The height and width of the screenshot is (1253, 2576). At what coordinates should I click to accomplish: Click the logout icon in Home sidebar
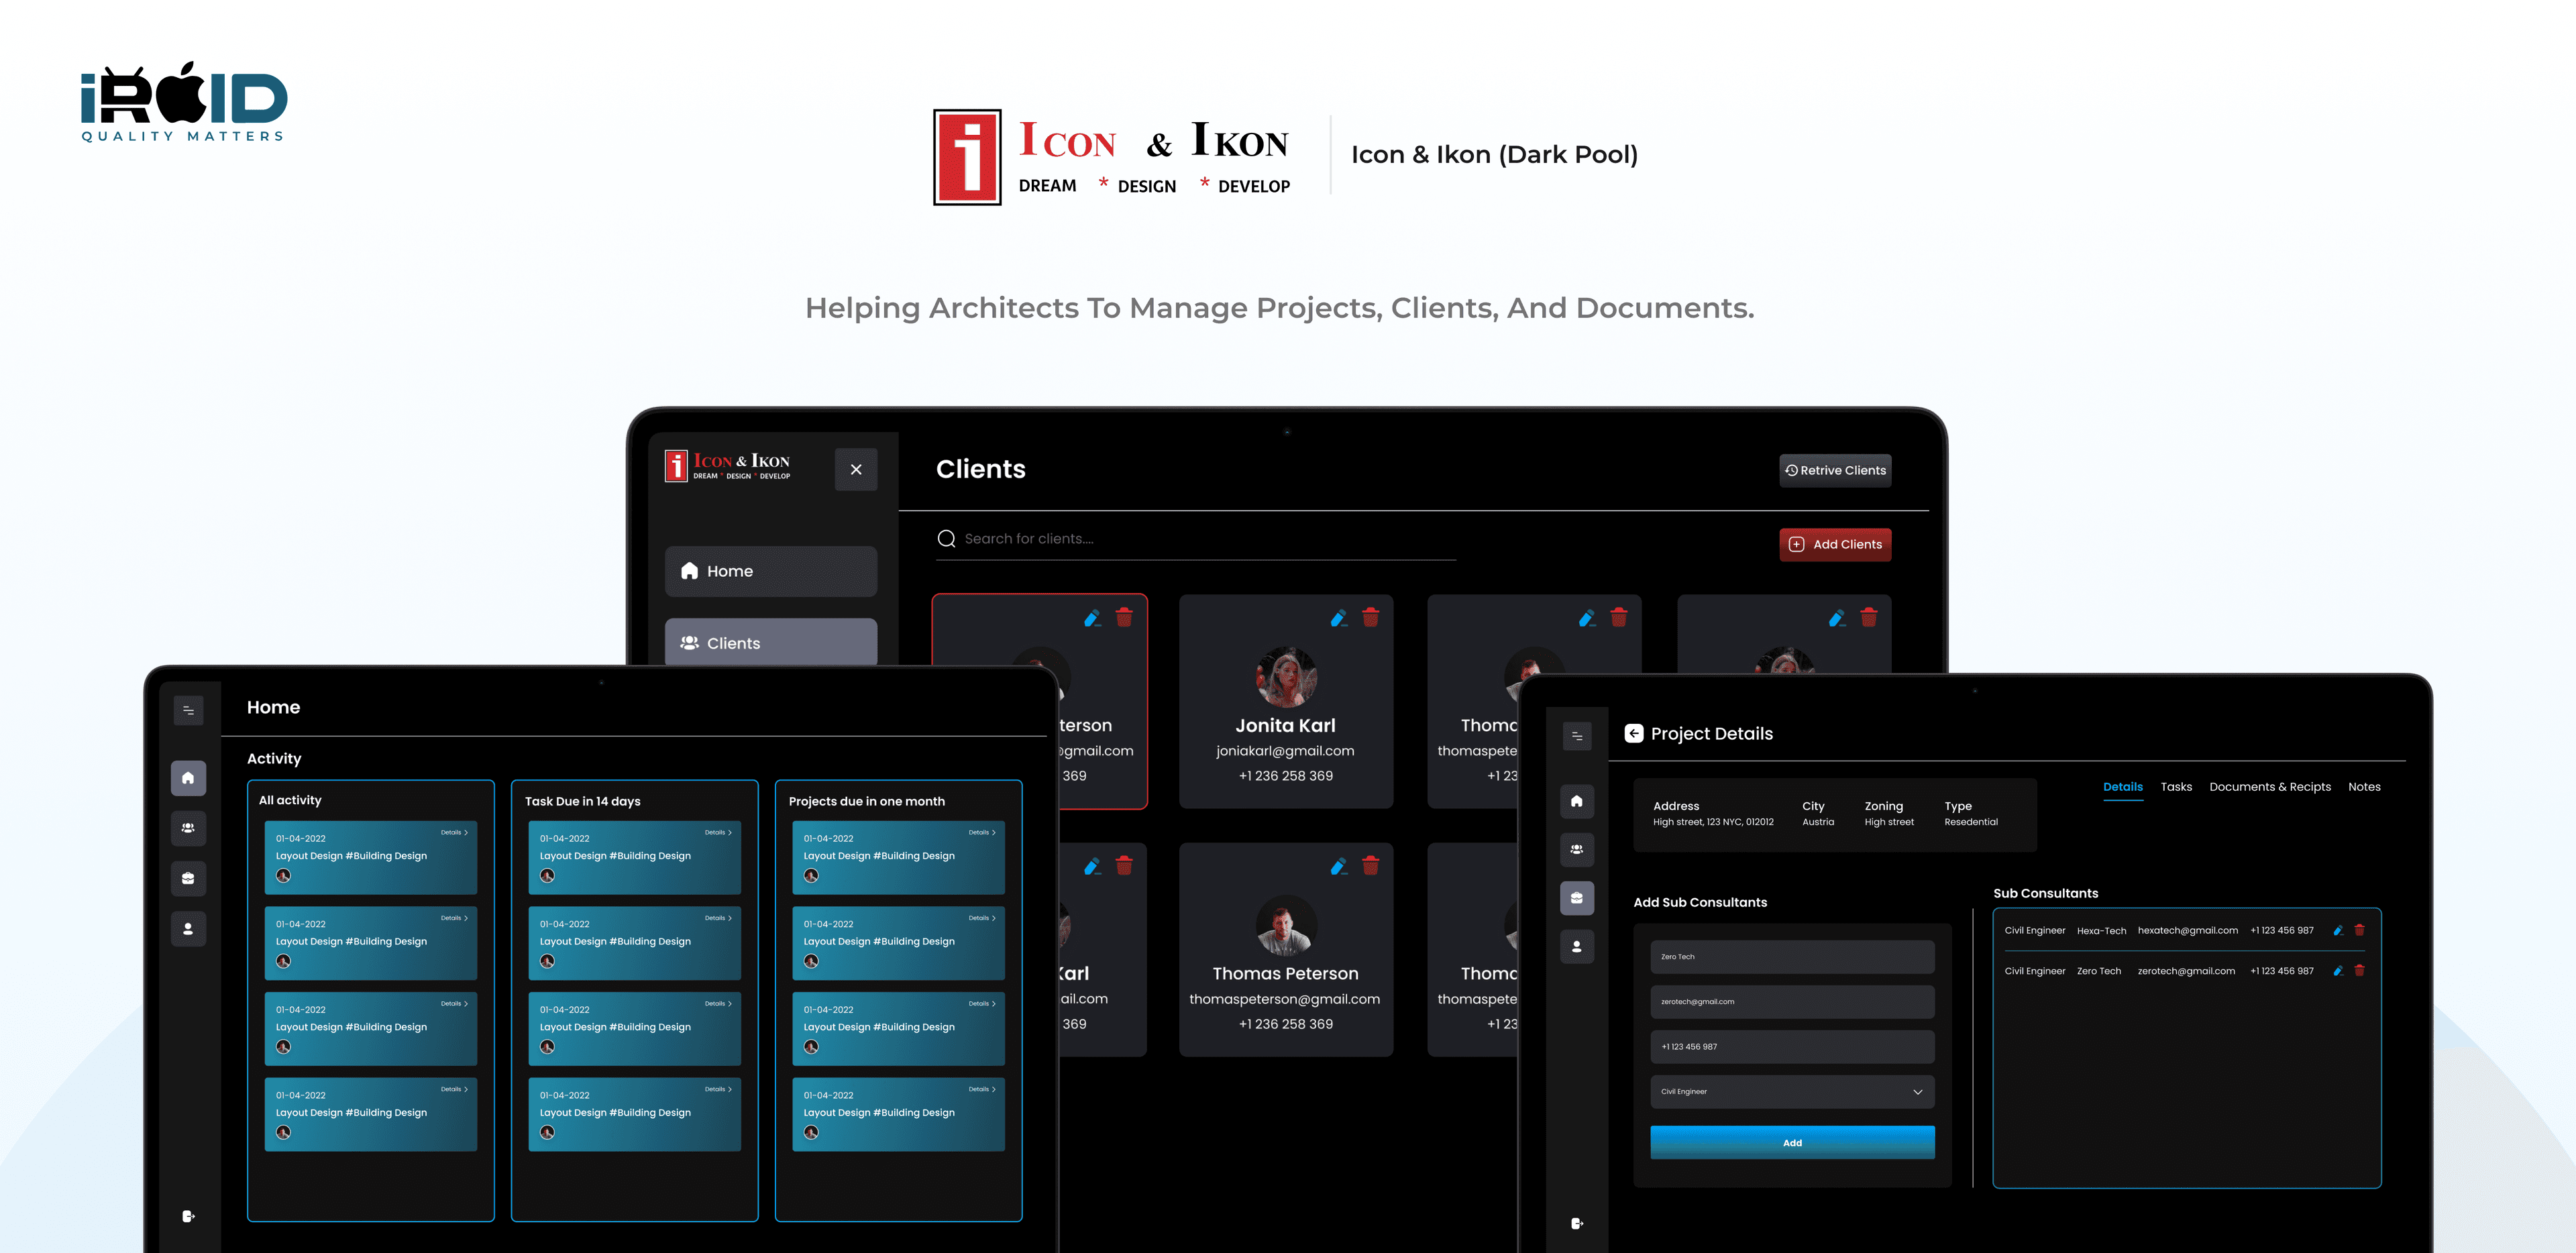point(188,1216)
